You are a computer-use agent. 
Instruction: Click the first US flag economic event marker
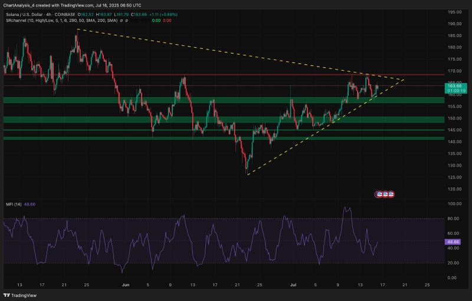380,194
